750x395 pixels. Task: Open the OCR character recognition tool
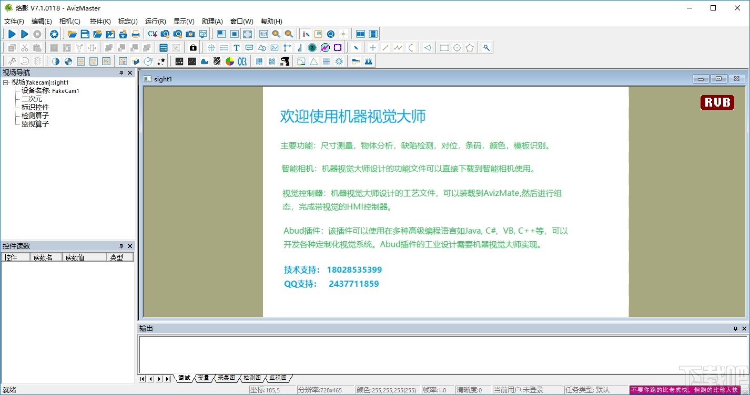242,61
